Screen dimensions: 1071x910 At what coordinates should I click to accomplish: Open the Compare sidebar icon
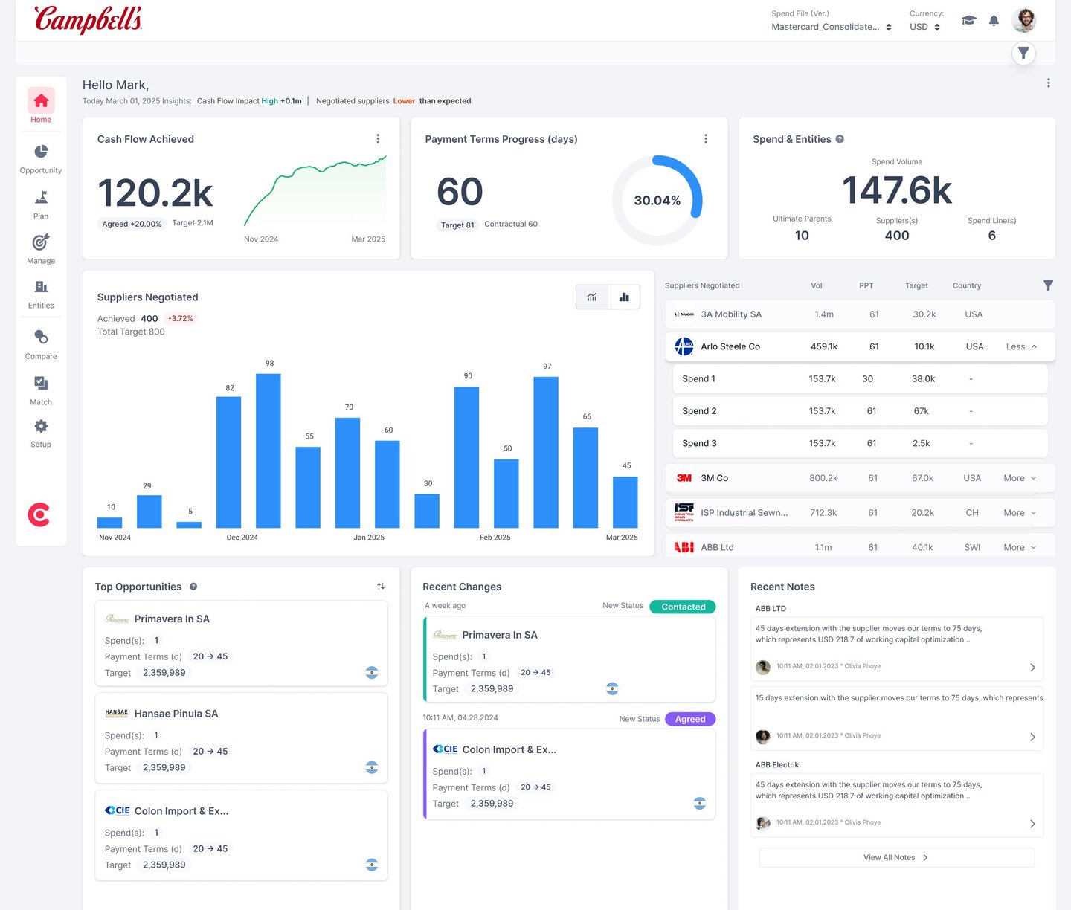tap(41, 338)
